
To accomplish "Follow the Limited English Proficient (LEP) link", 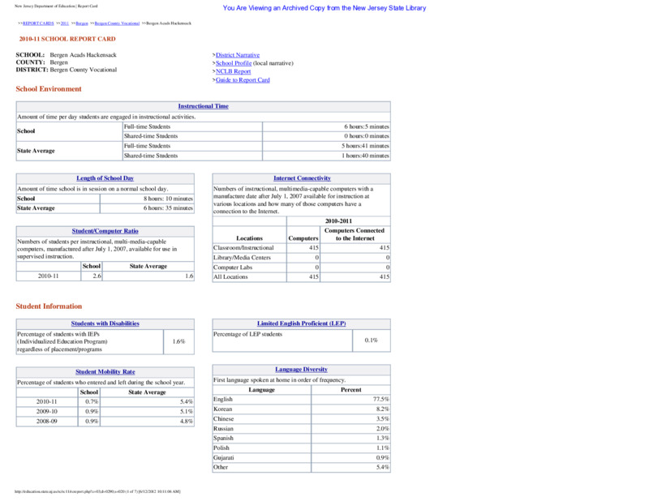I will (x=301, y=323).
